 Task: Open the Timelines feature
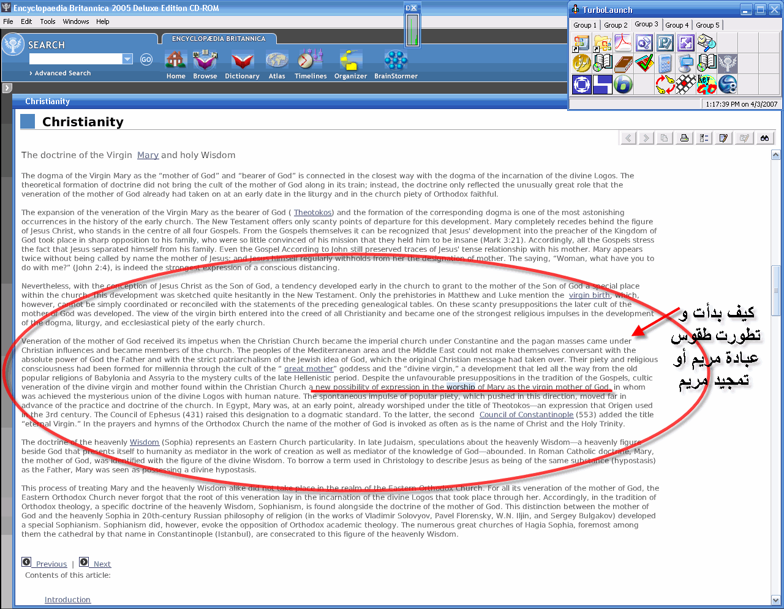pos(311,65)
